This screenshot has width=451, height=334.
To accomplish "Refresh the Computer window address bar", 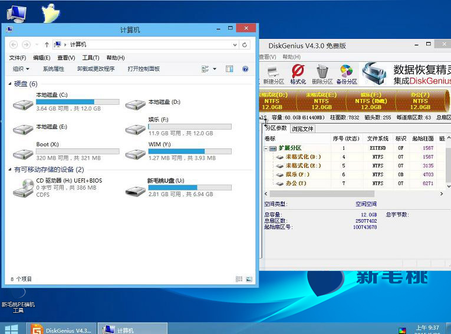I will [245, 45].
